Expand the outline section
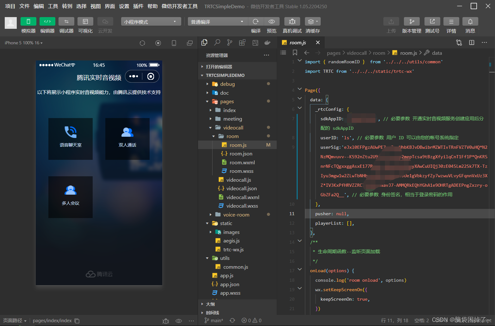Image resolution: width=495 pixels, height=326 pixels. (x=237, y=304)
